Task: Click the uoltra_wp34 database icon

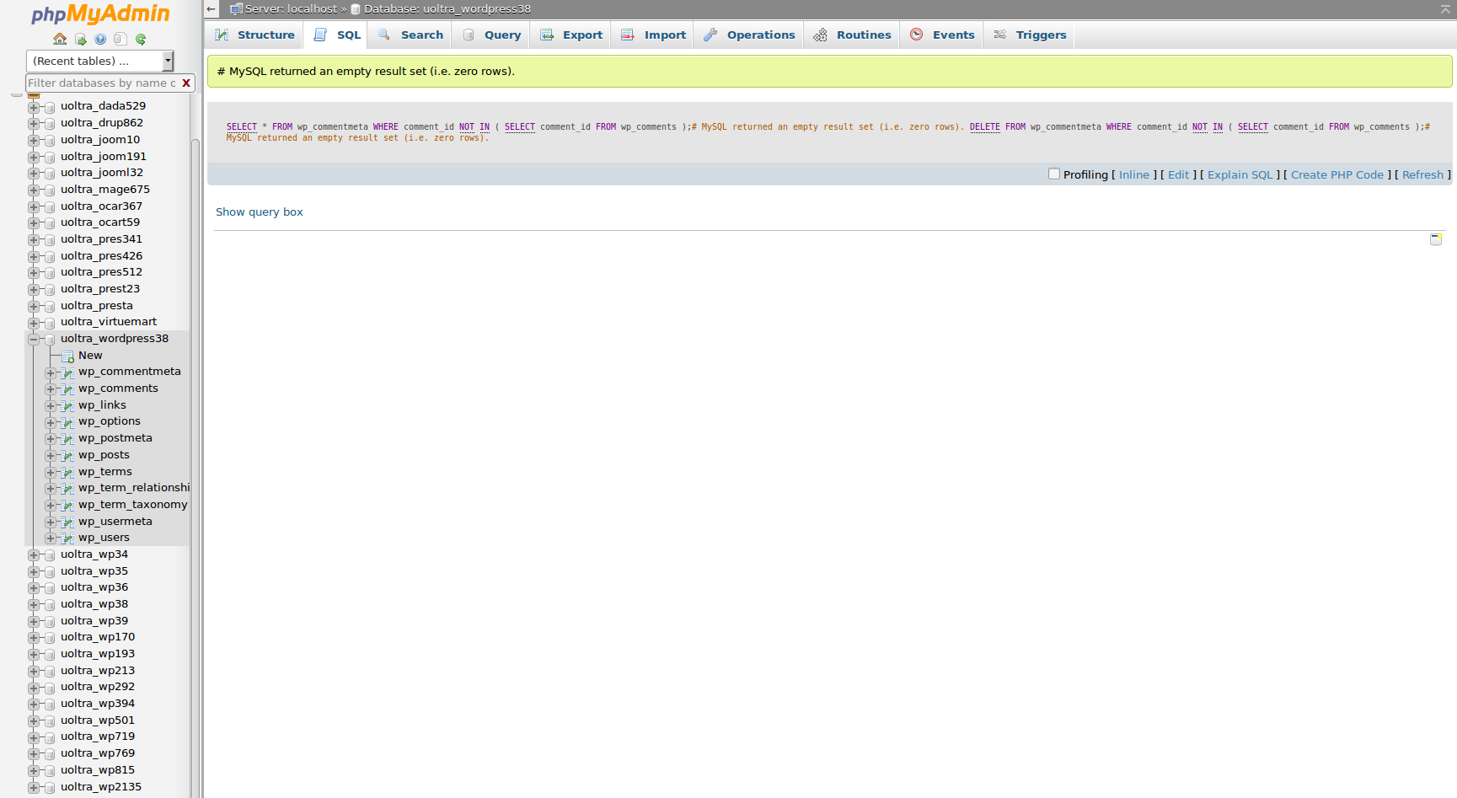Action: click(50, 555)
